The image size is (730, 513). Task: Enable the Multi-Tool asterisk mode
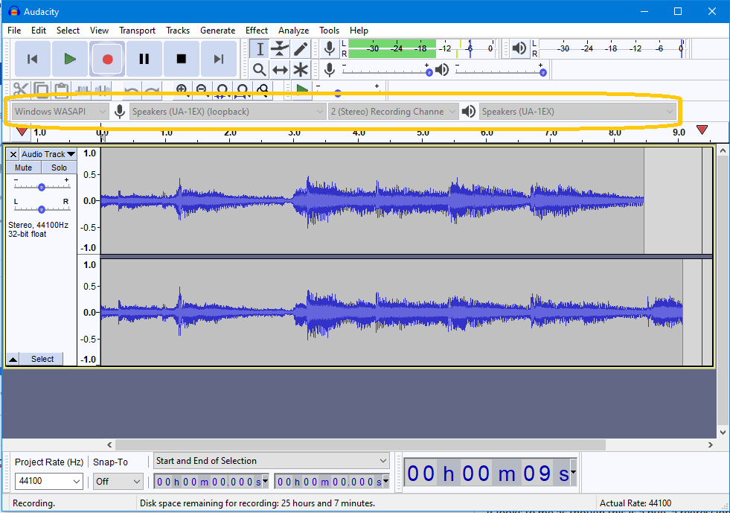coord(301,70)
